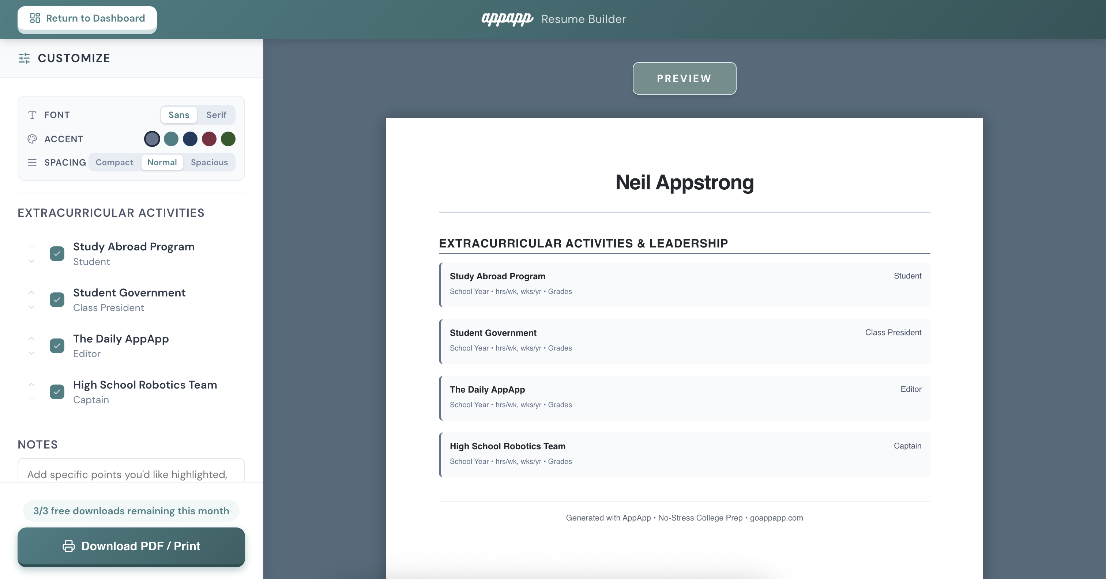
Task: Click the Class President role in preview
Action: tap(893, 333)
